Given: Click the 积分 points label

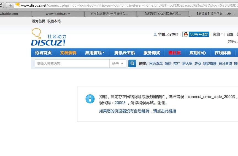Looking at the screenshot, I should (x=232, y=42).
